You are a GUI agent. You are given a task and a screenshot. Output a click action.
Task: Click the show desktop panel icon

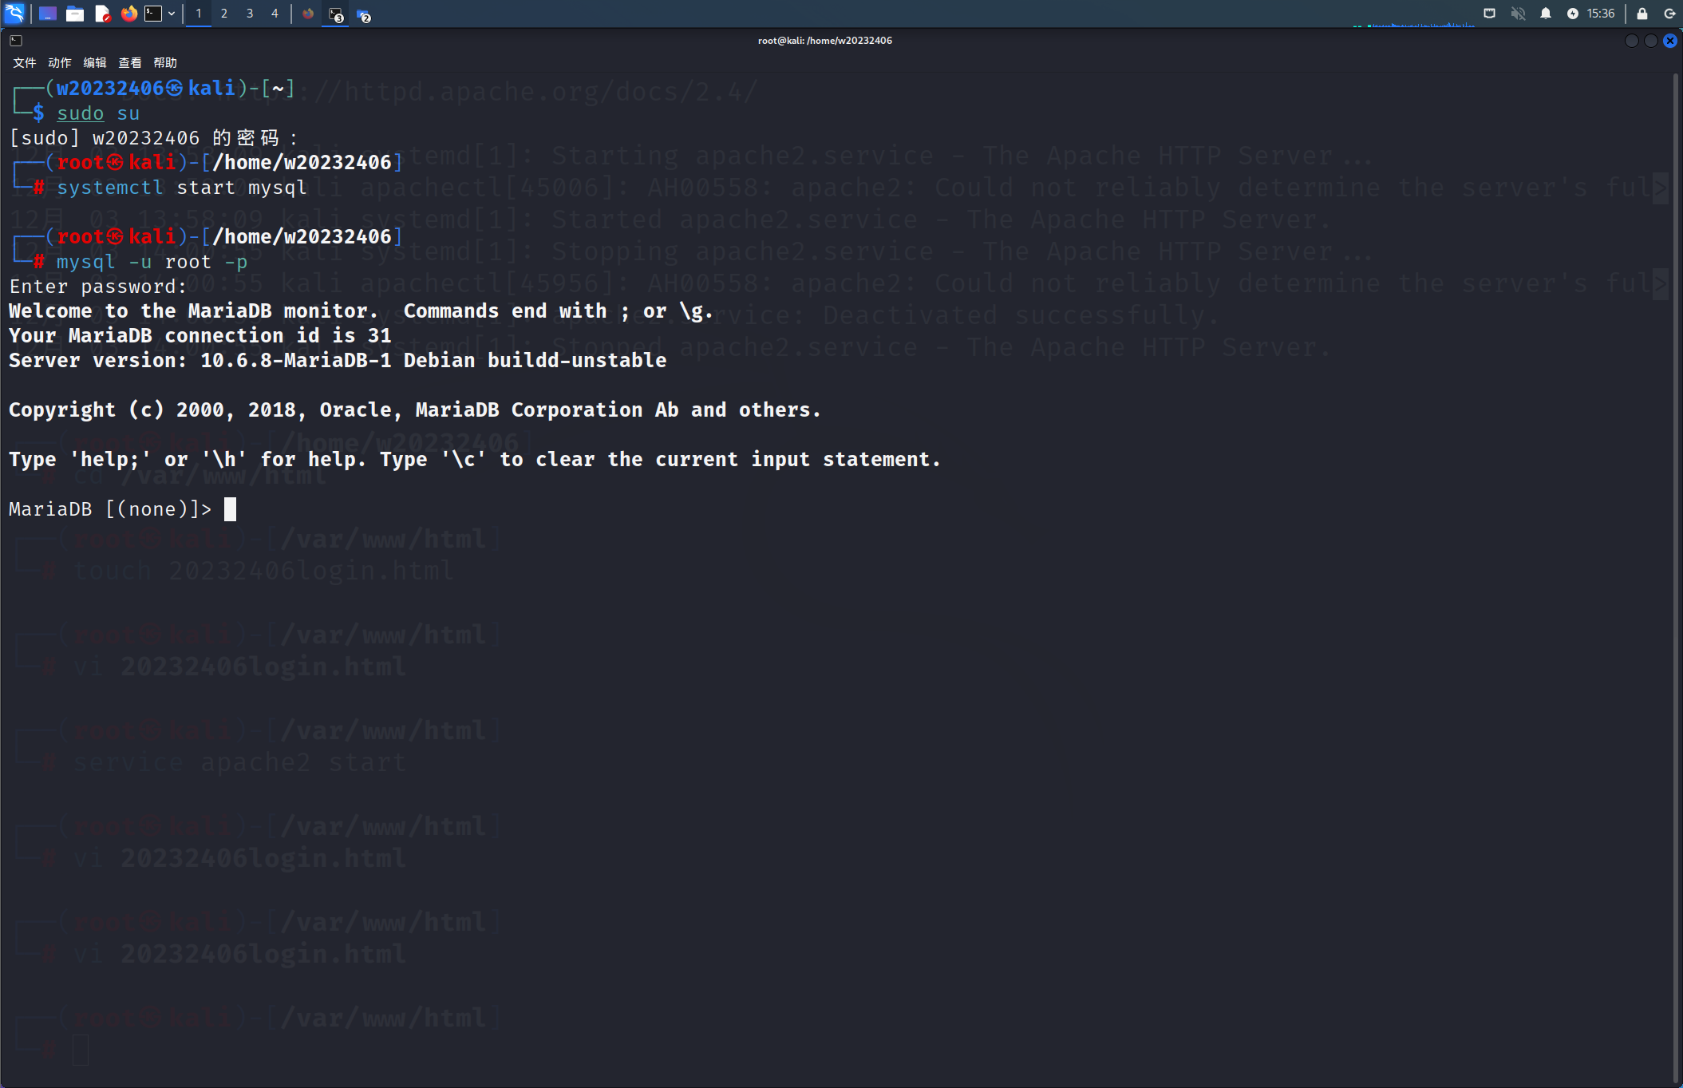point(47,14)
